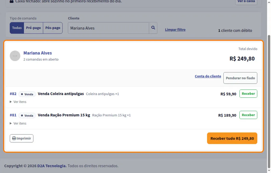Image resolution: width=271 pixels, height=173 pixels.
Task: Click the Ver o caixa button
Action: pos(246,1)
